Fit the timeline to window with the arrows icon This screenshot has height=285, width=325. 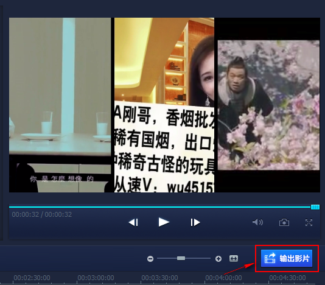coord(234,258)
